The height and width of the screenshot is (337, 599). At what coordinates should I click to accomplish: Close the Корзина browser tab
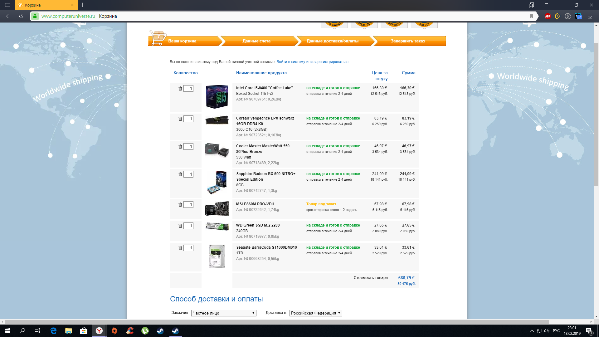tap(72, 5)
